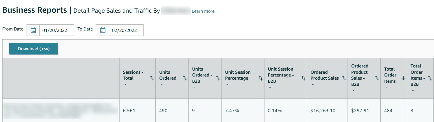Click the From Date field showing 01/20/2022
This screenshot has height=122, width=434.
pyautogui.click(x=57, y=30)
